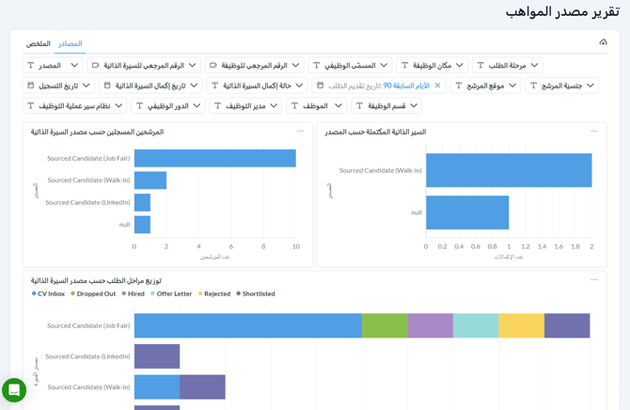The height and width of the screenshot is (410, 630).
Task: Expand the مرحلة الطلب filter dropdown
Action: (507, 66)
